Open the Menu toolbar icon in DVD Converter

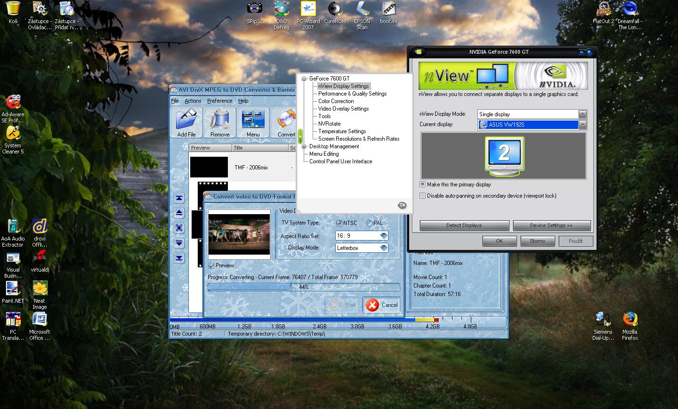coord(253,122)
